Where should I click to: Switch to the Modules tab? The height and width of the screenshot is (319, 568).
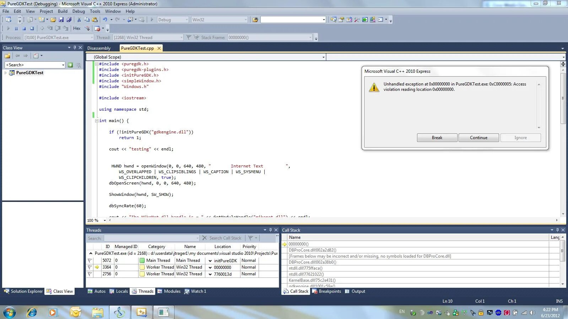pyautogui.click(x=169, y=291)
